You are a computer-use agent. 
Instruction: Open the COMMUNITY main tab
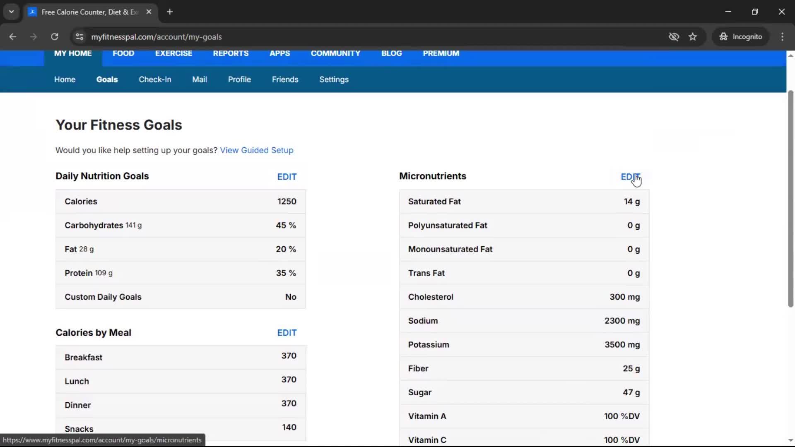pyautogui.click(x=335, y=53)
